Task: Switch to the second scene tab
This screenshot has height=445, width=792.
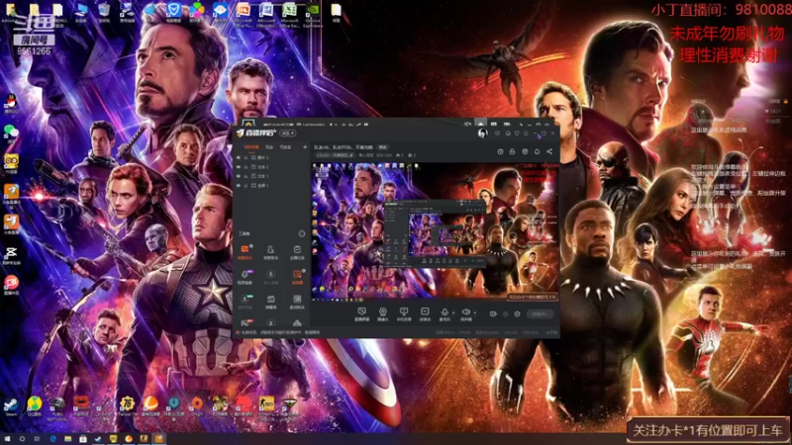Action: tap(269, 146)
